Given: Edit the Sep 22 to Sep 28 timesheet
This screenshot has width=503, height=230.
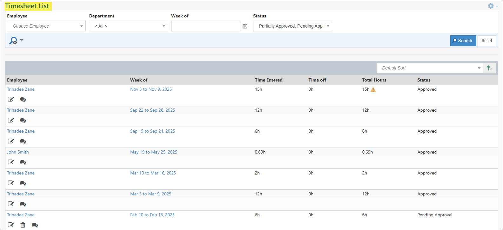Looking at the screenshot, I should pyautogui.click(x=11, y=120).
